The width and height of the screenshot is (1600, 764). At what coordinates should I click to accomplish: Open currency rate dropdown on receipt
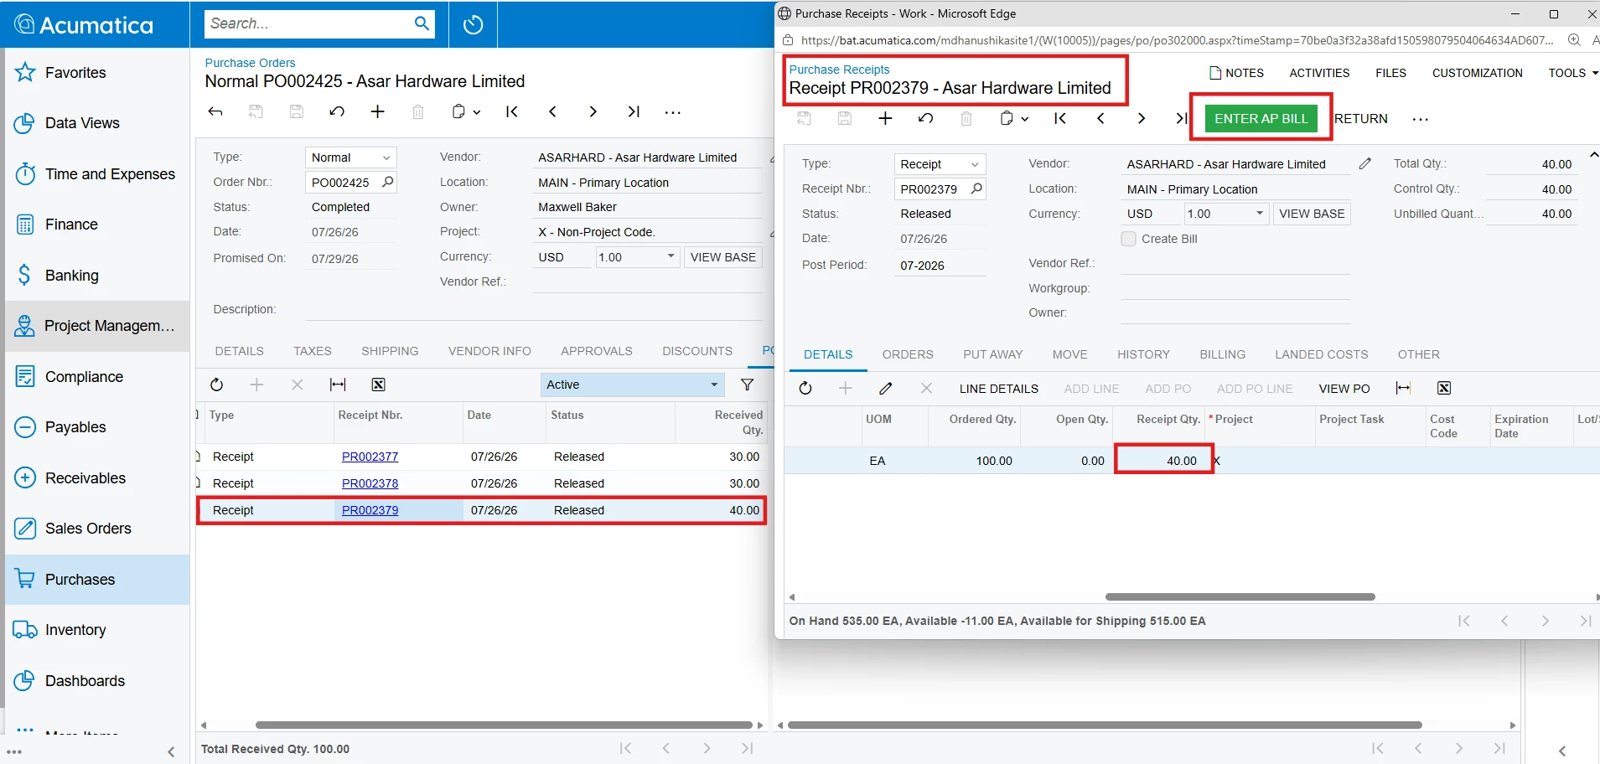pyautogui.click(x=1259, y=214)
